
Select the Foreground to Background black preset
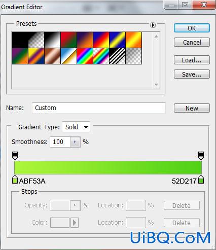point(20,40)
